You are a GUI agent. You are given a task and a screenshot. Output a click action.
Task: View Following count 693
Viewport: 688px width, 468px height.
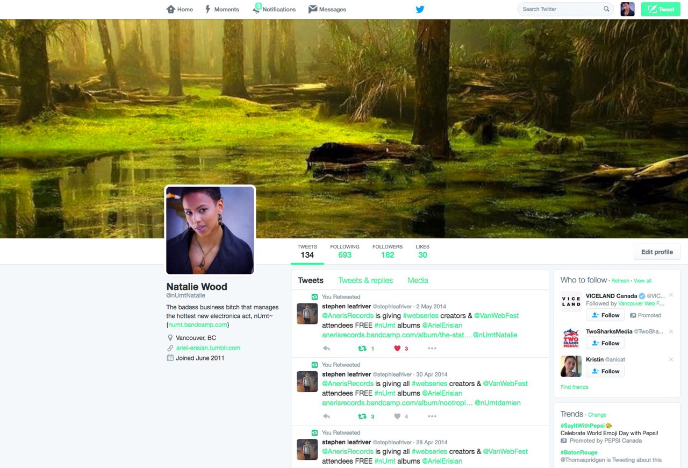pyautogui.click(x=345, y=251)
